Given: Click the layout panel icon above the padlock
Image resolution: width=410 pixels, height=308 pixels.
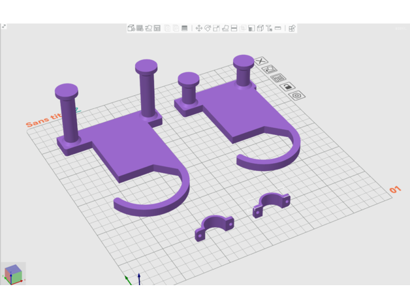Looking at the screenshot, I should coord(279,78).
